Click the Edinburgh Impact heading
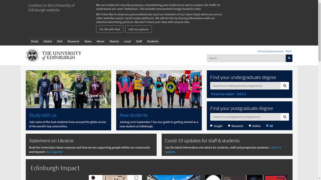This screenshot has width=321, height=180. click(55, 168)
